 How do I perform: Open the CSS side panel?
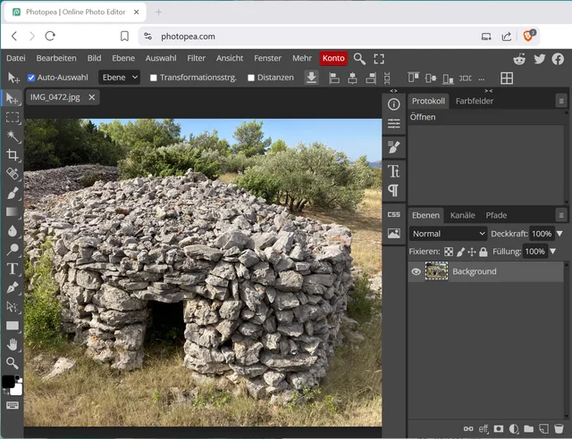point(393,214)
